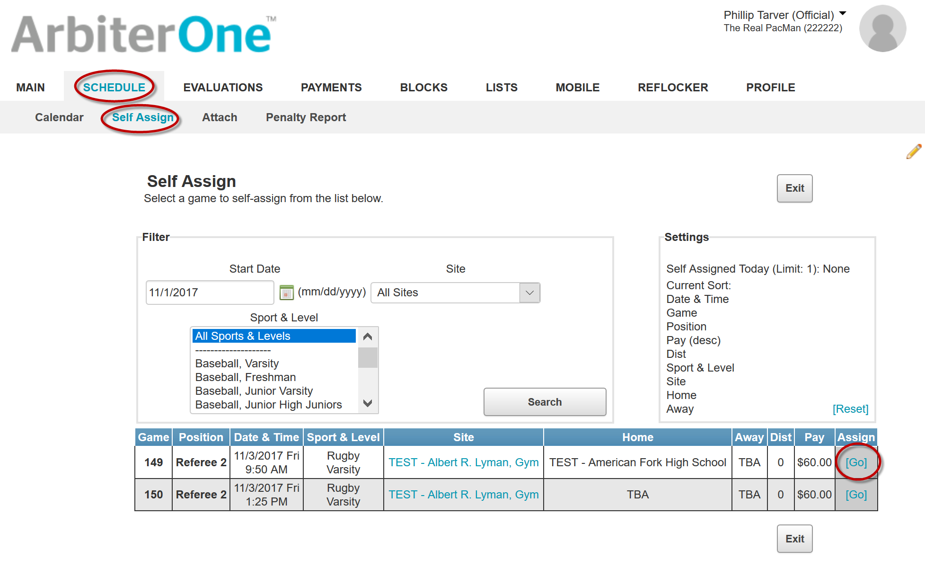Image resolution: width=925 pixels, height=568 pixels.
Task: Click the Date & Time column header
Action: [266, 437]
